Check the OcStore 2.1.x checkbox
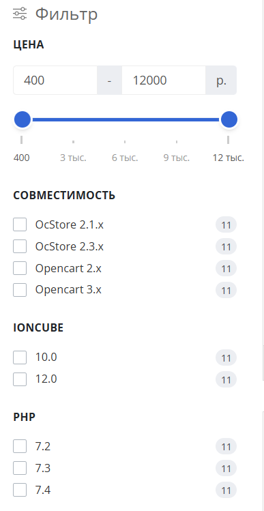The image size is (264, 511). point(20,225)
